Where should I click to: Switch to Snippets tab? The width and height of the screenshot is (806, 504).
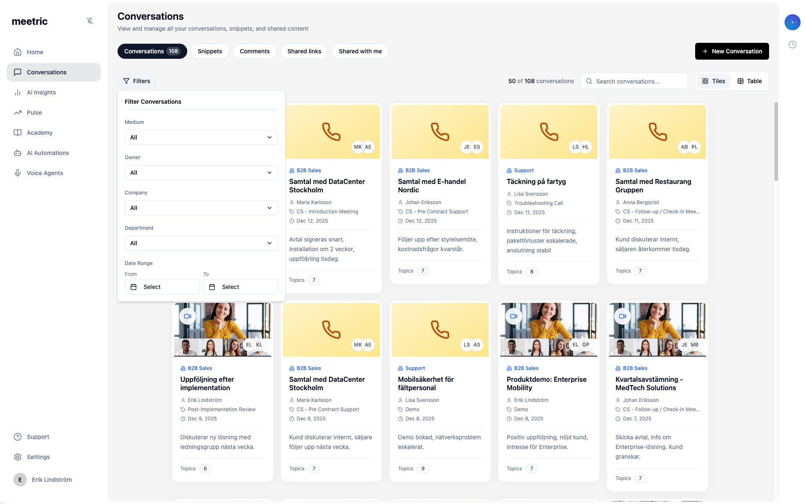coord(209,51)
